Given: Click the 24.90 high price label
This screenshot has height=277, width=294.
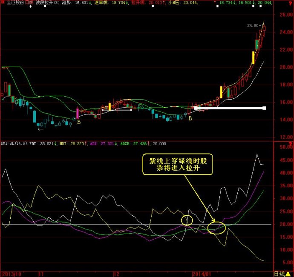Looking at the screenshot, I should 253,26.
